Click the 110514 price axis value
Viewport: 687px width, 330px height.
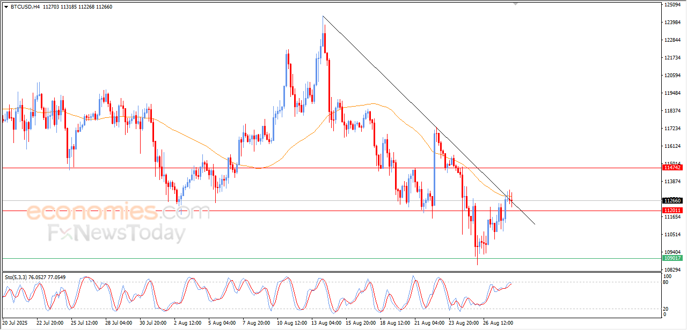(673, 235)
